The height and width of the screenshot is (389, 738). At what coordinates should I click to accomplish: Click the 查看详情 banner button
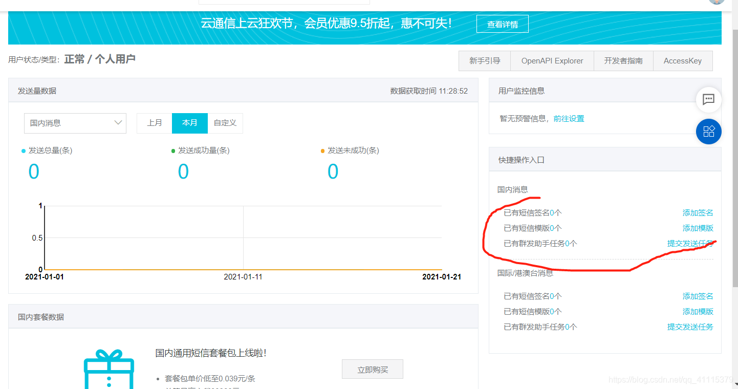(502, 24)
